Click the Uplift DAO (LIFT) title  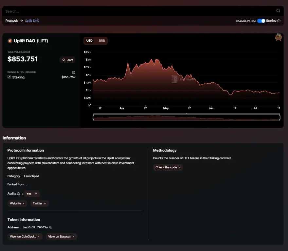click(31, 41)
